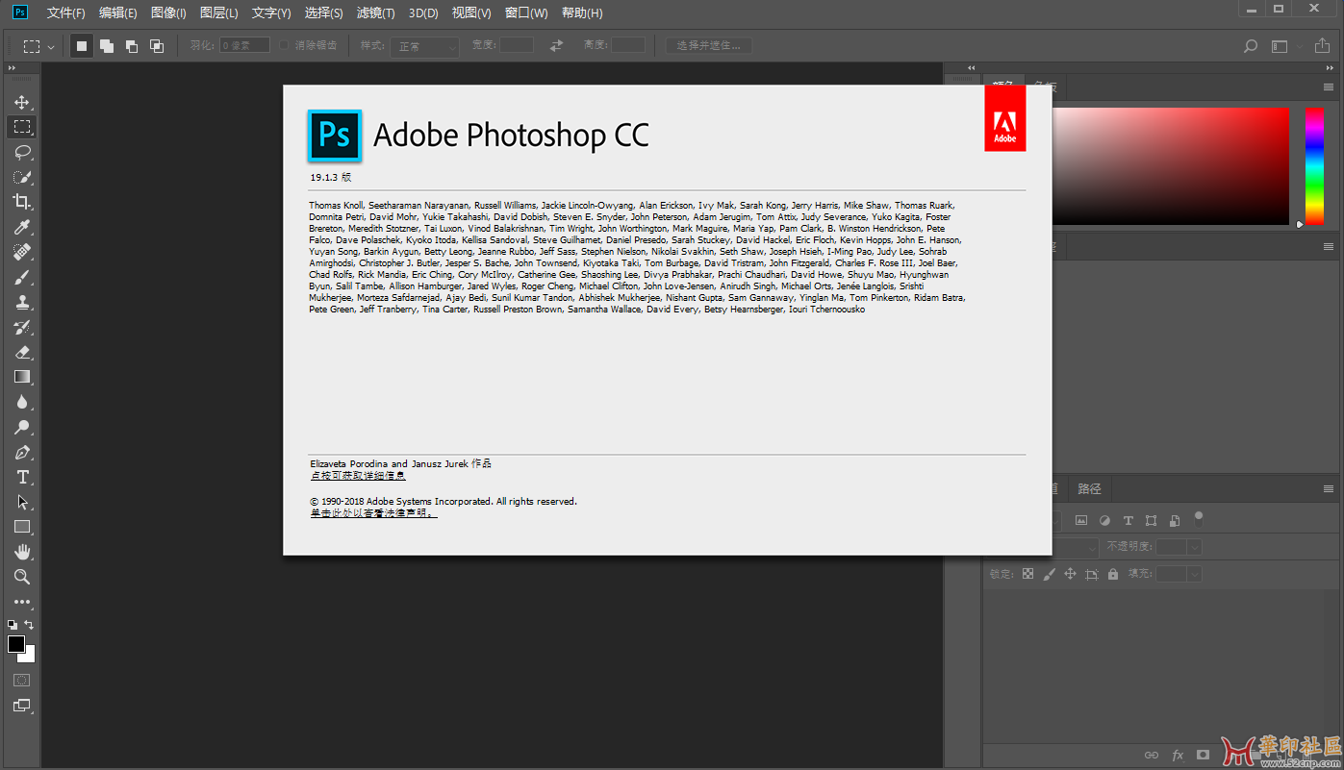Open the 滤镜(T) menu

(376, 13)
